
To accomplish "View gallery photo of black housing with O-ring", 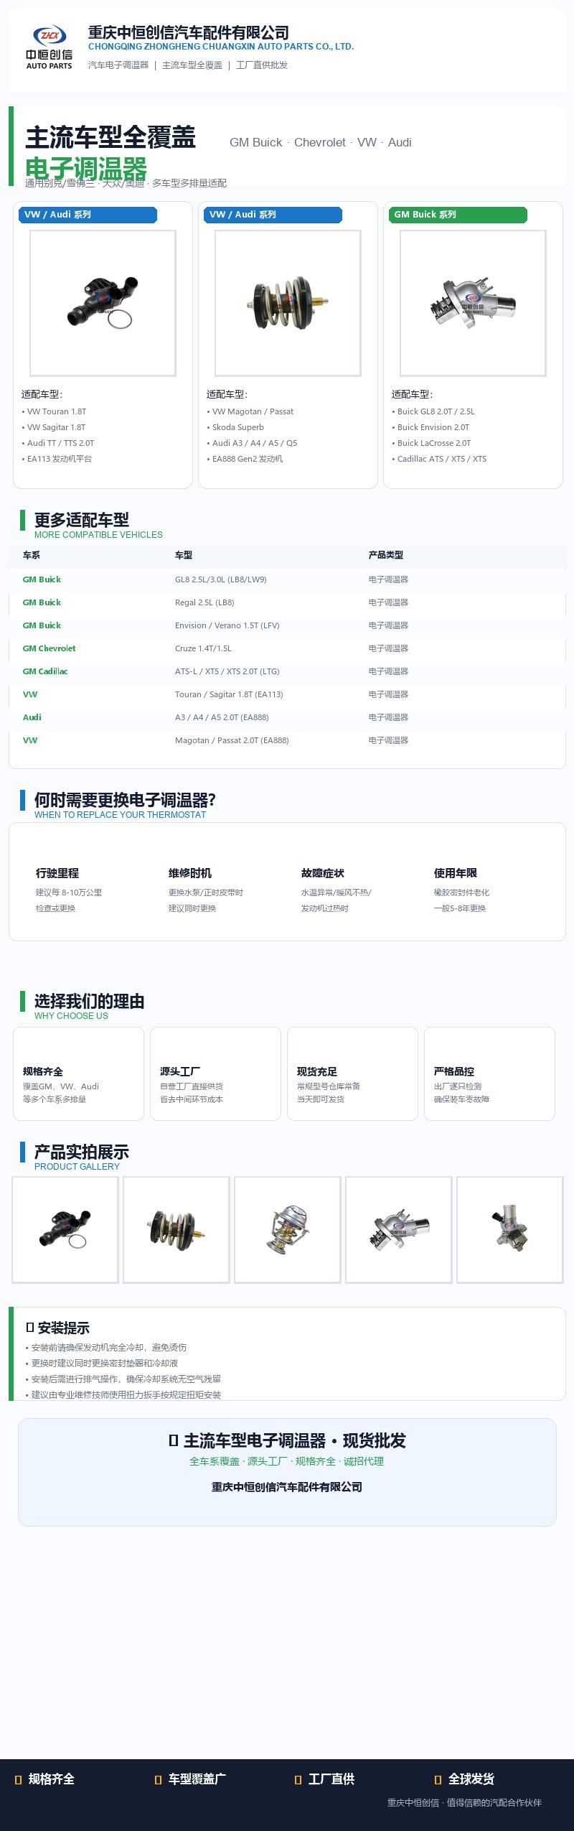I will [65, 1229].
